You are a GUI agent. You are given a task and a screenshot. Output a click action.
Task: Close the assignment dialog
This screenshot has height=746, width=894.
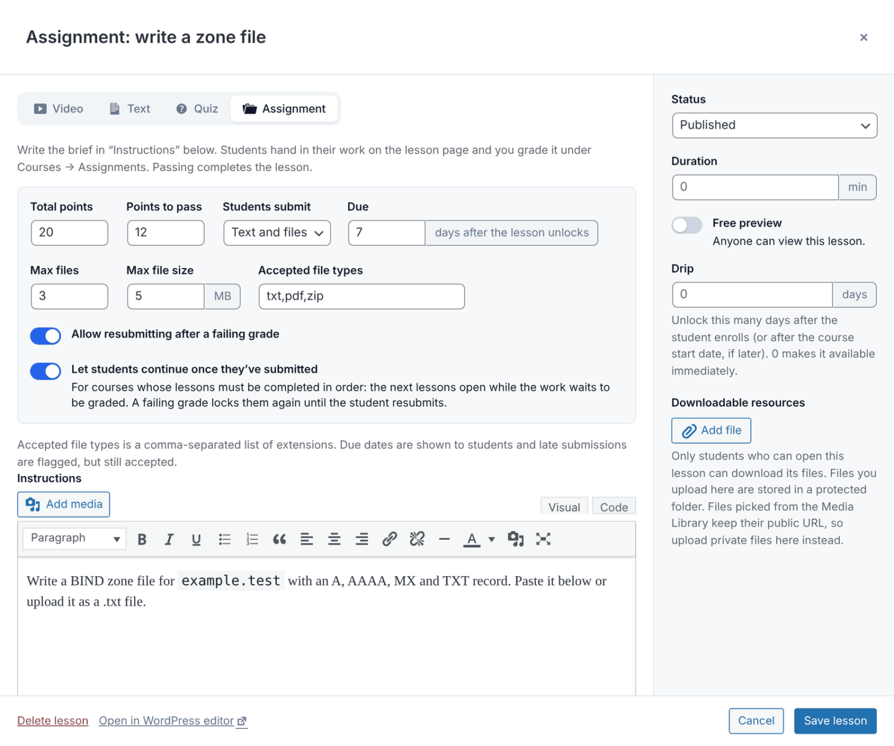point(864,38)
